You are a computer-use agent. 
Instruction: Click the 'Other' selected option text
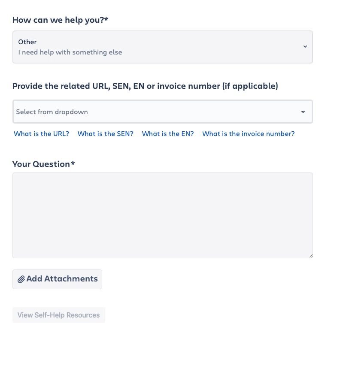pyautogui.click(x=27, y=42)
